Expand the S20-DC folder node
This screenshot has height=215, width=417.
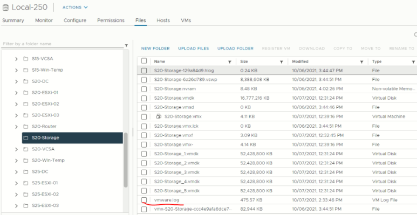(x=17, y=81)
